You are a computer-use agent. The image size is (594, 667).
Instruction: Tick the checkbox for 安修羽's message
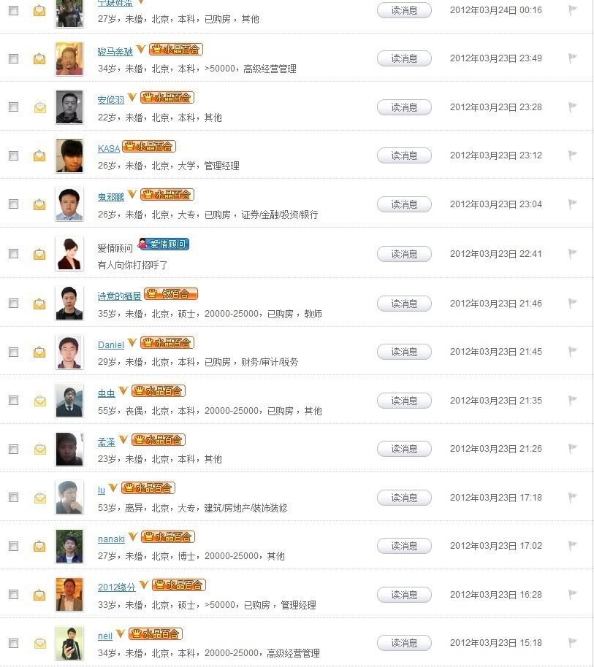tap(13, 107)
